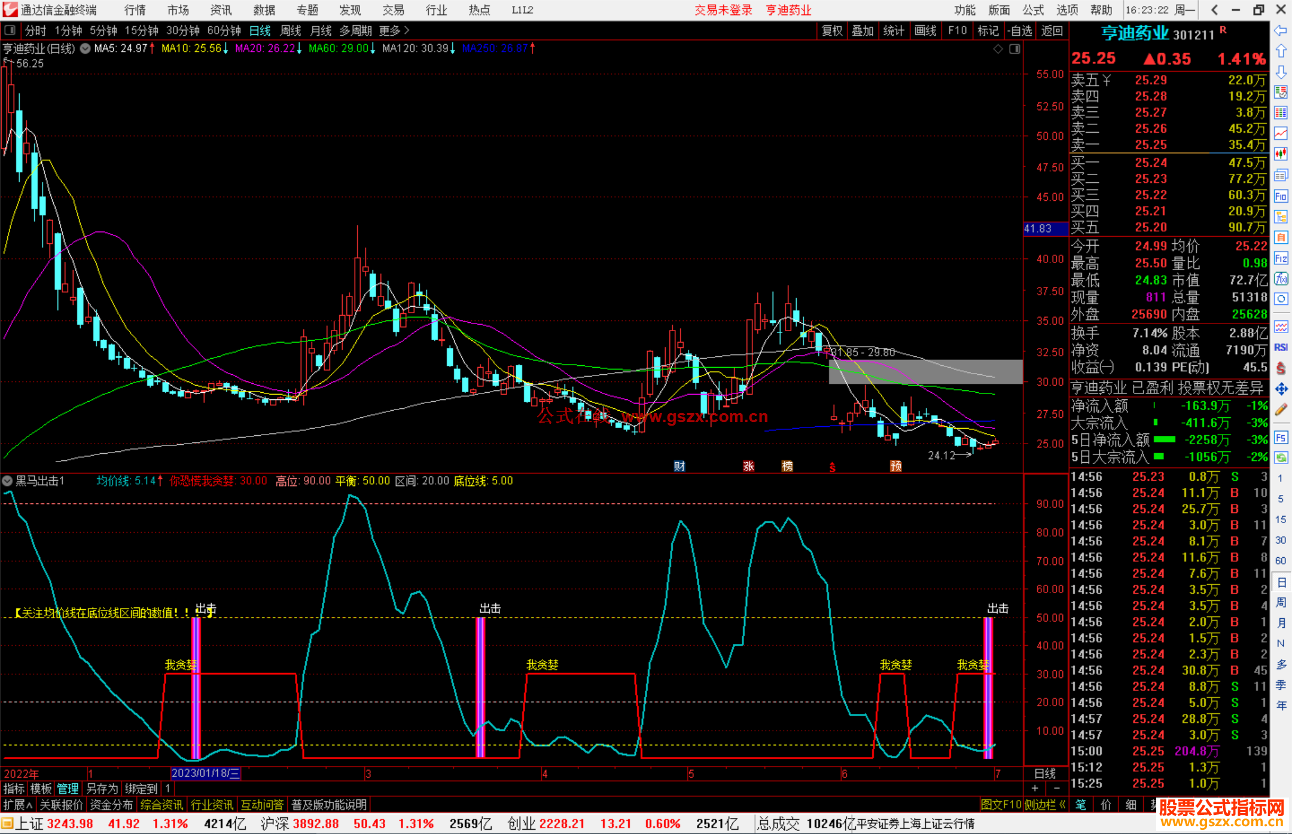Viewport: 1292px width, 834px height.
Task: Click the wavy indicator lines sidebar icon
Action: click(x=1281, y=326)
